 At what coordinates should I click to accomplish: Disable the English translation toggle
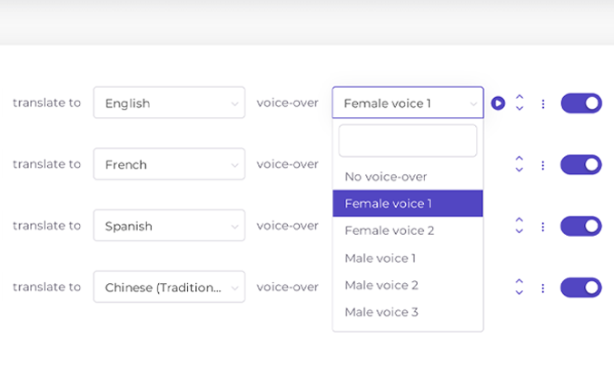581,103
